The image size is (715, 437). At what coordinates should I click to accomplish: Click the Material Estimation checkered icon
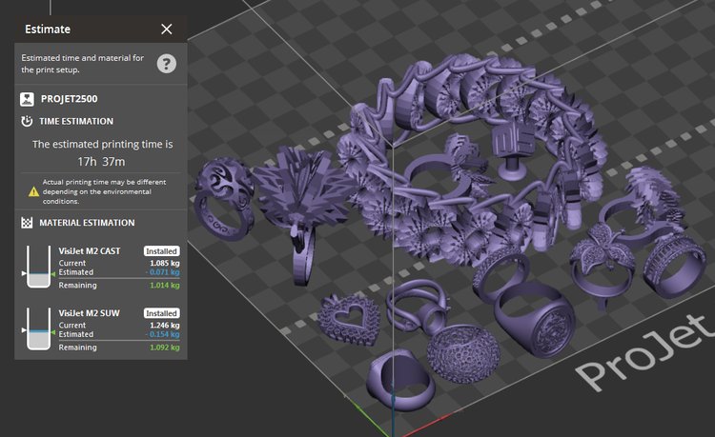coord(27,223)
